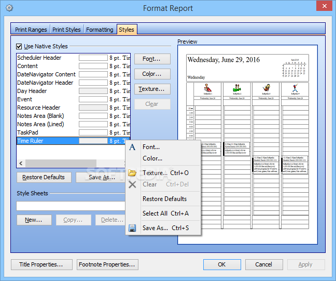Screen dimensions: 336x281
Task: Select the Notes Area (Blank) style
Action: [73, 116]
